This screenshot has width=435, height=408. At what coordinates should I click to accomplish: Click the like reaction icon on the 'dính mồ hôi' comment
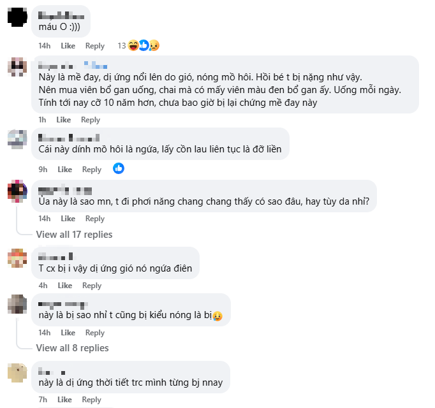119,168
